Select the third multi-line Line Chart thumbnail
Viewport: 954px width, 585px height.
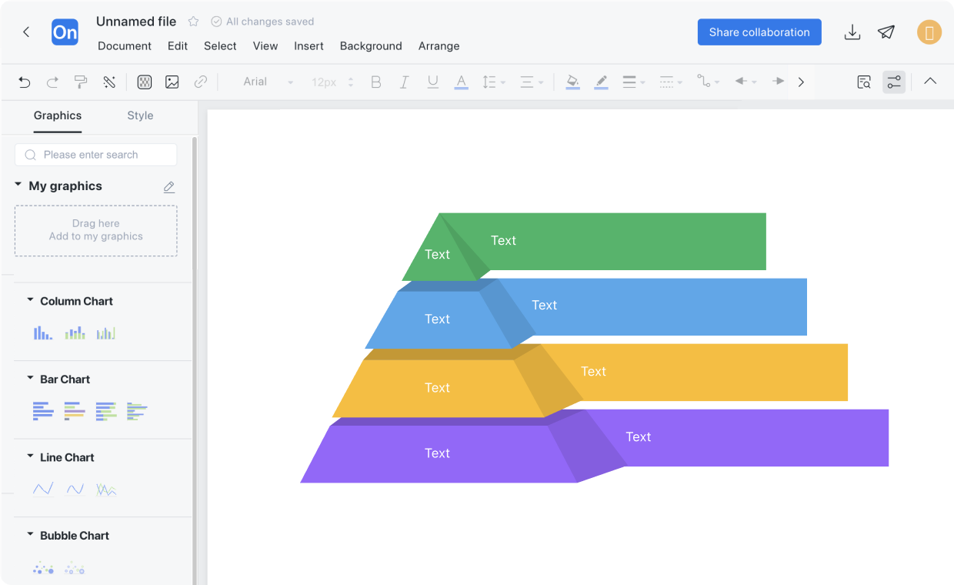point(106,489)
